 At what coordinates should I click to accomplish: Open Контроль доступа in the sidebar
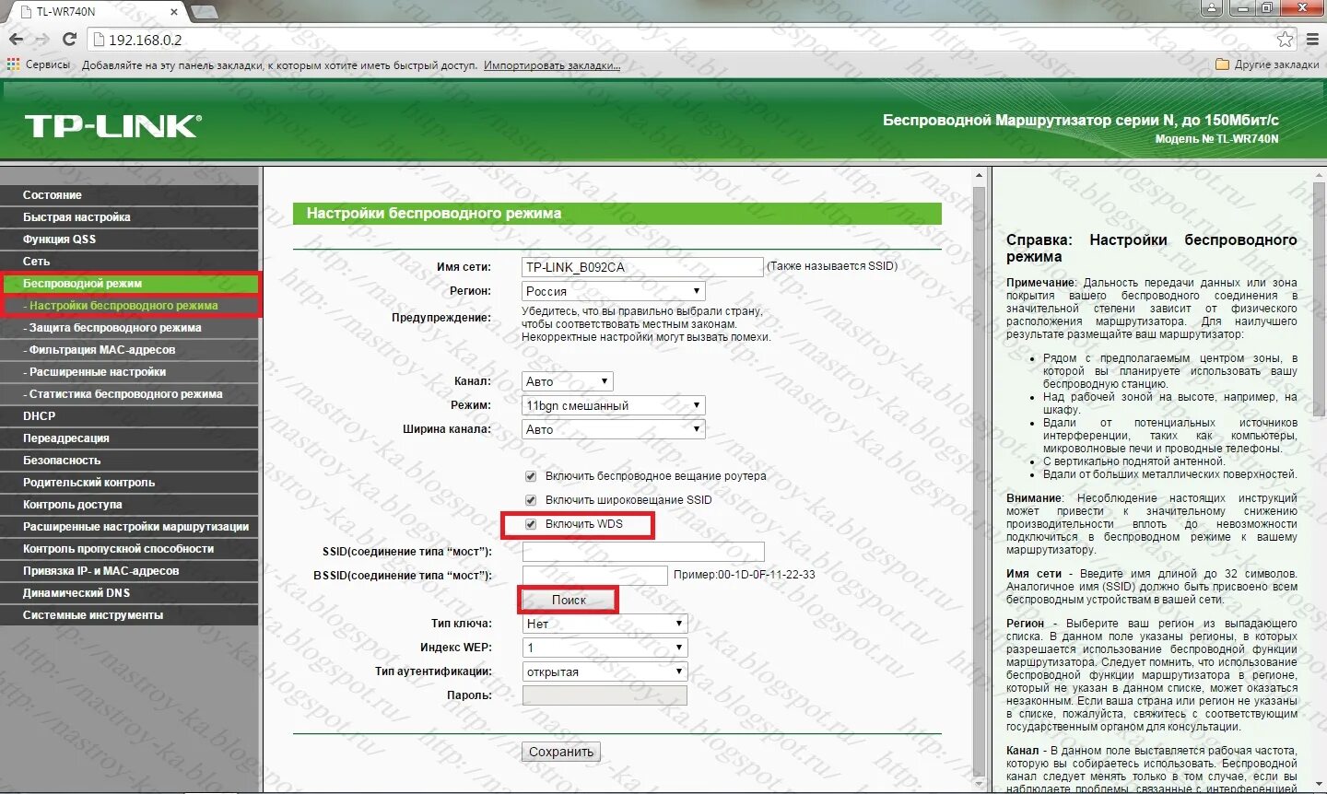[x=129, y=505]
